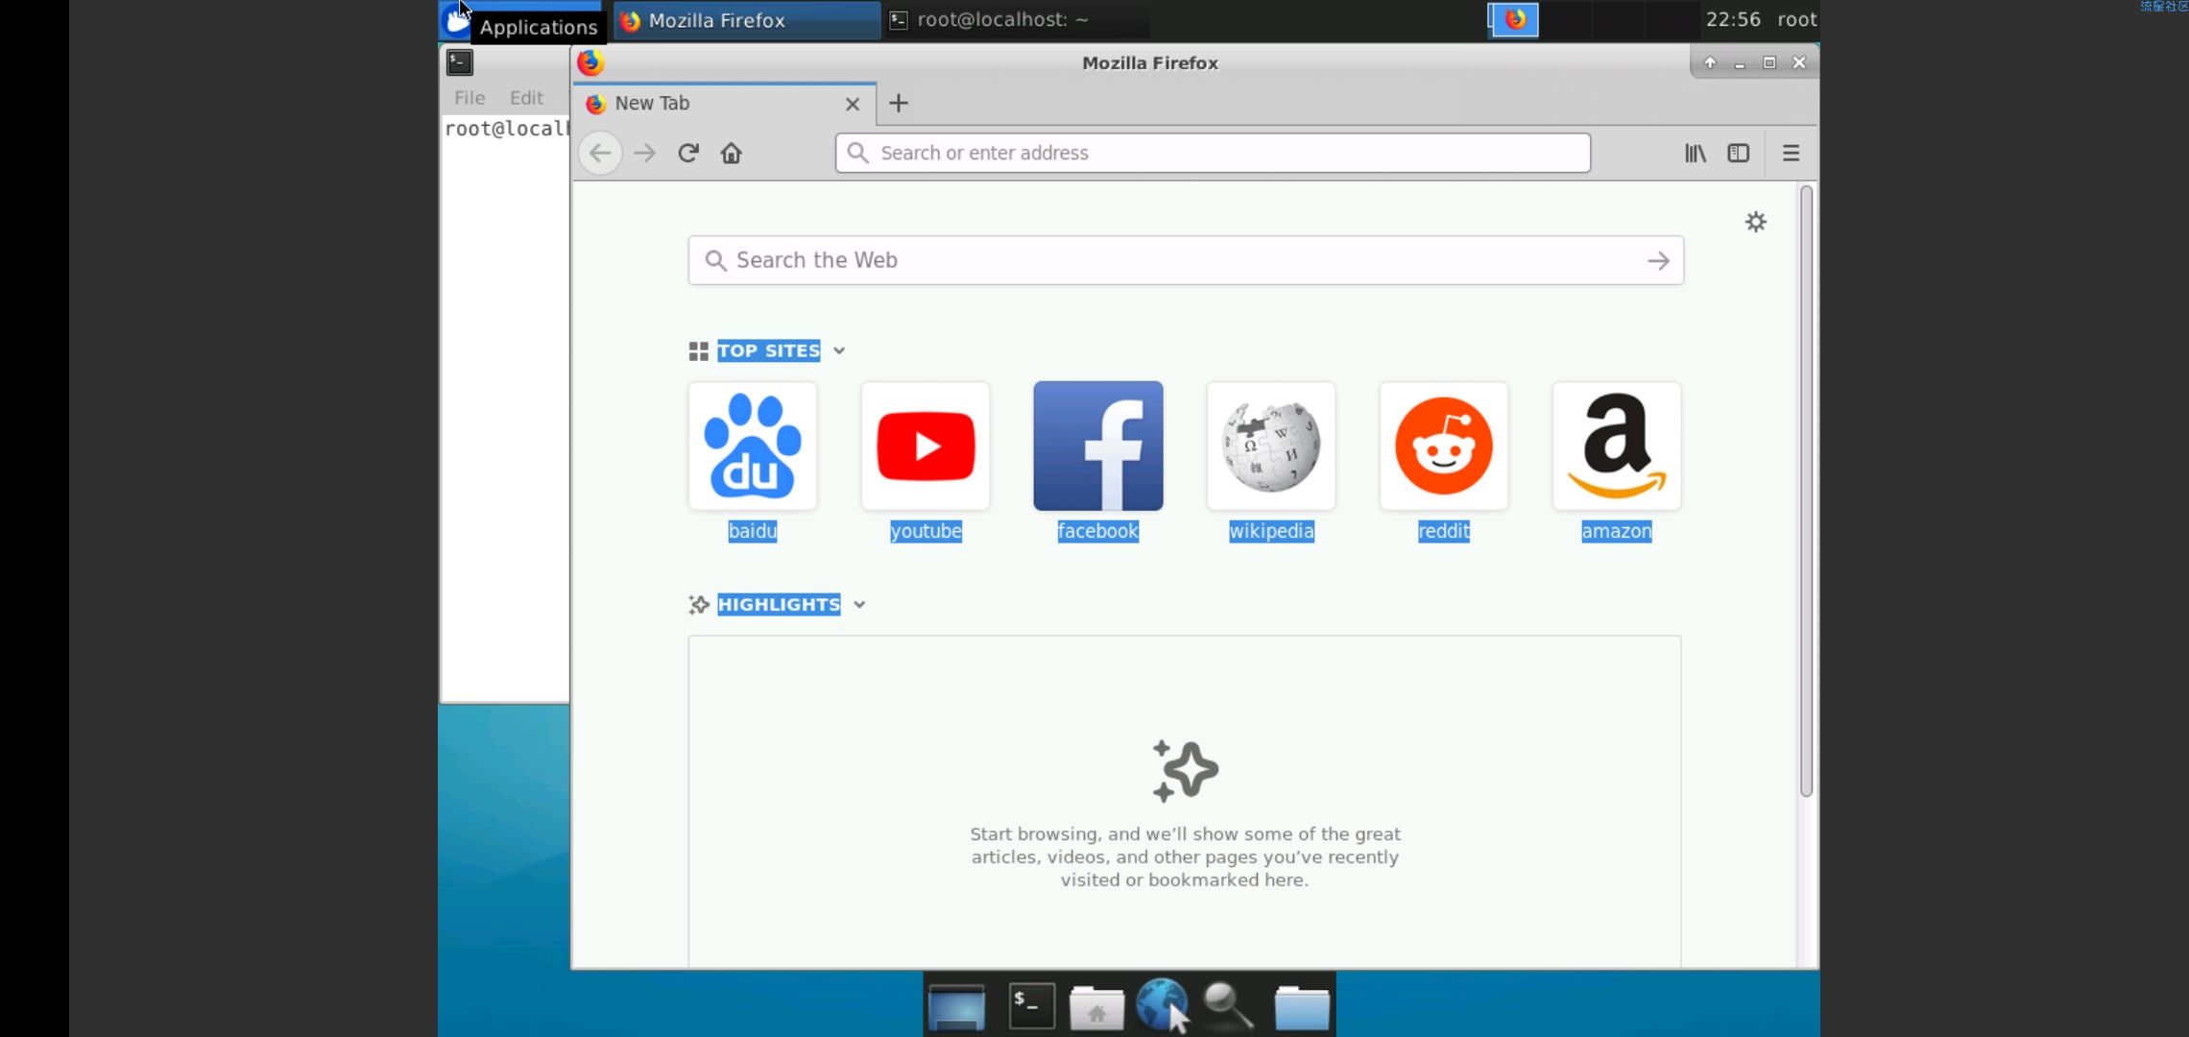This screenshot has width=2189, height=1037.
Task: Open the baidu top site tile
Action: coord(753,446)
